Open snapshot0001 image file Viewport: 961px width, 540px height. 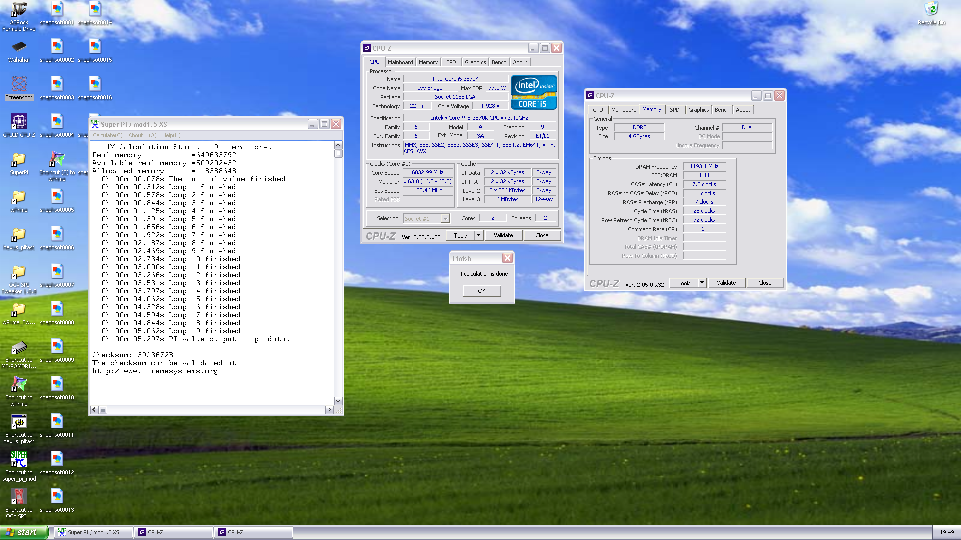tap(57, 13)
